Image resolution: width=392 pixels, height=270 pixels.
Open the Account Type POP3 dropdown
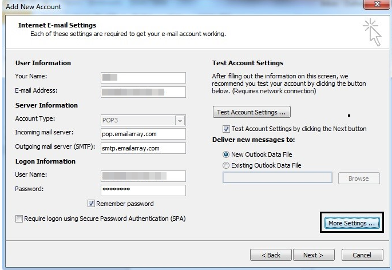tap(180, 121)
